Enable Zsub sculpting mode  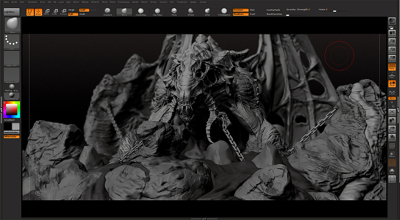pos(84,14)
